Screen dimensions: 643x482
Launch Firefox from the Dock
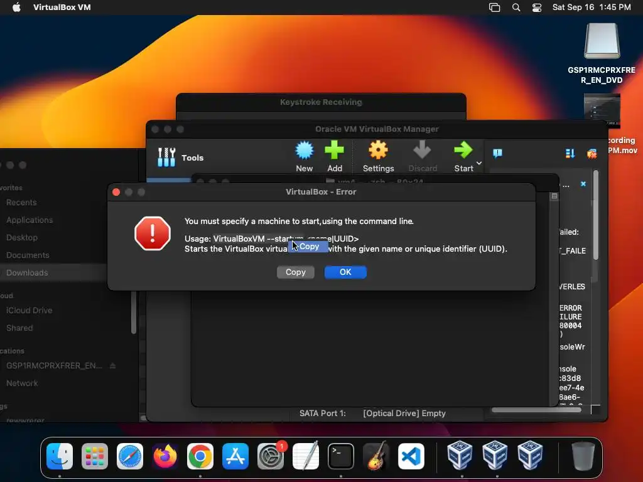point(165,456)
